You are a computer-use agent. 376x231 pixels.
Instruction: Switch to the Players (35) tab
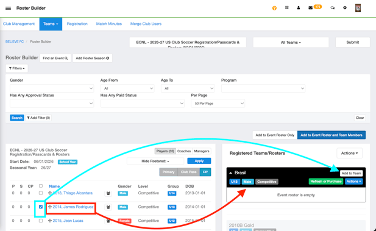tap(165, 151)
